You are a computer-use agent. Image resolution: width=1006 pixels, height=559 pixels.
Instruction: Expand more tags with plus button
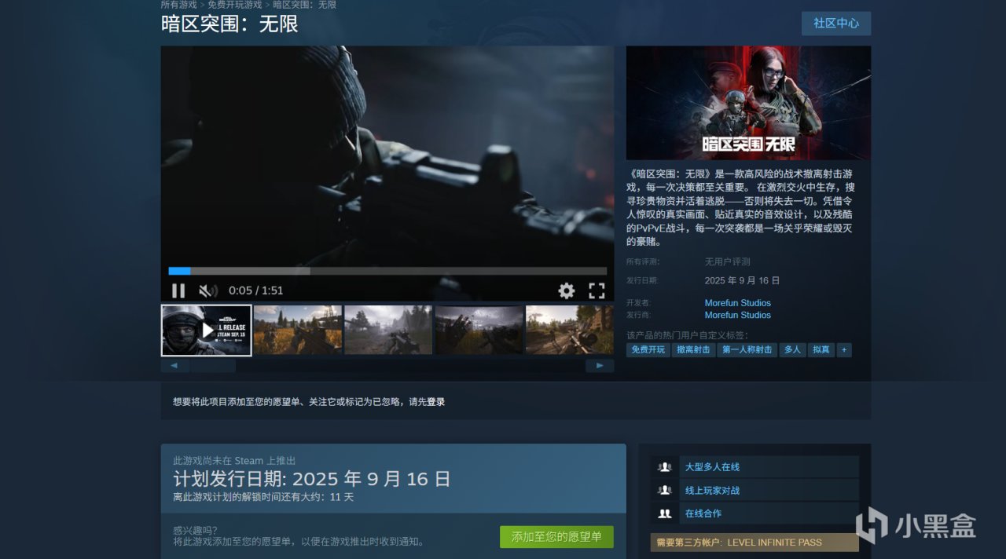[844, 350]
